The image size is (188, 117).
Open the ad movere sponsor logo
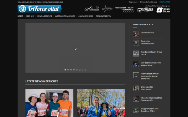107,9
